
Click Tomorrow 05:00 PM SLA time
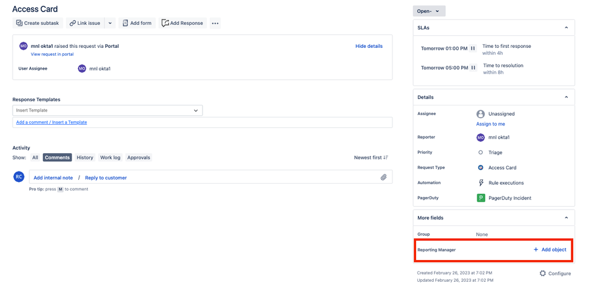click(445, 68)
